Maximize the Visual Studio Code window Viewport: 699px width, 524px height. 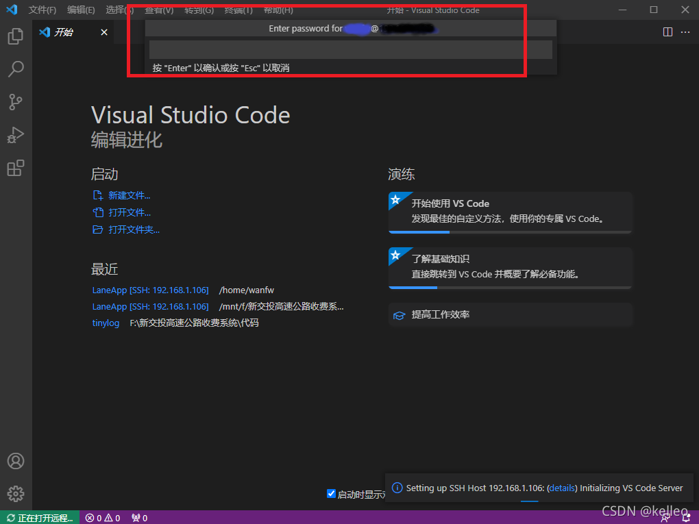tap(654, 10)
